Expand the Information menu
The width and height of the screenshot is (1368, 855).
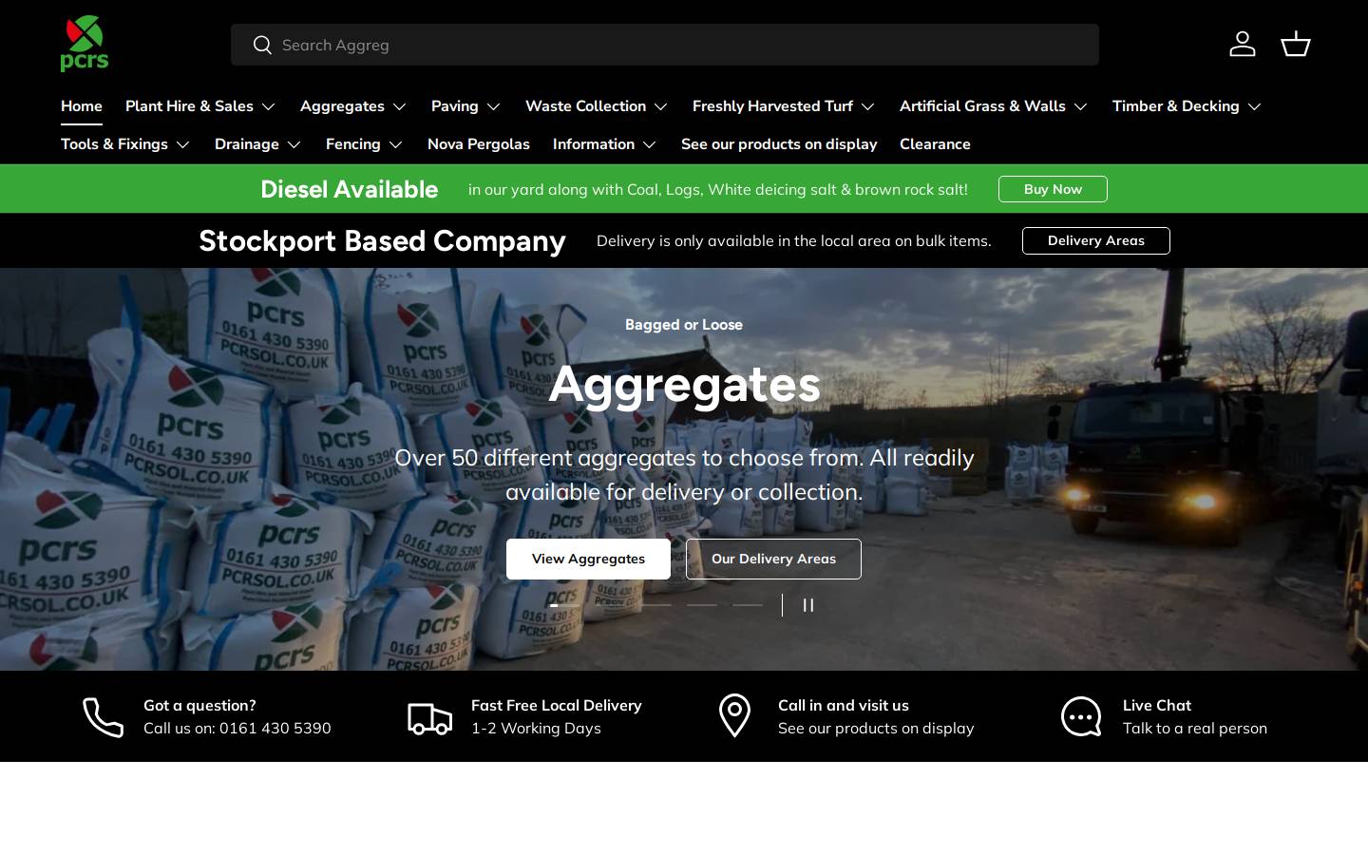(x=604, y=144)
